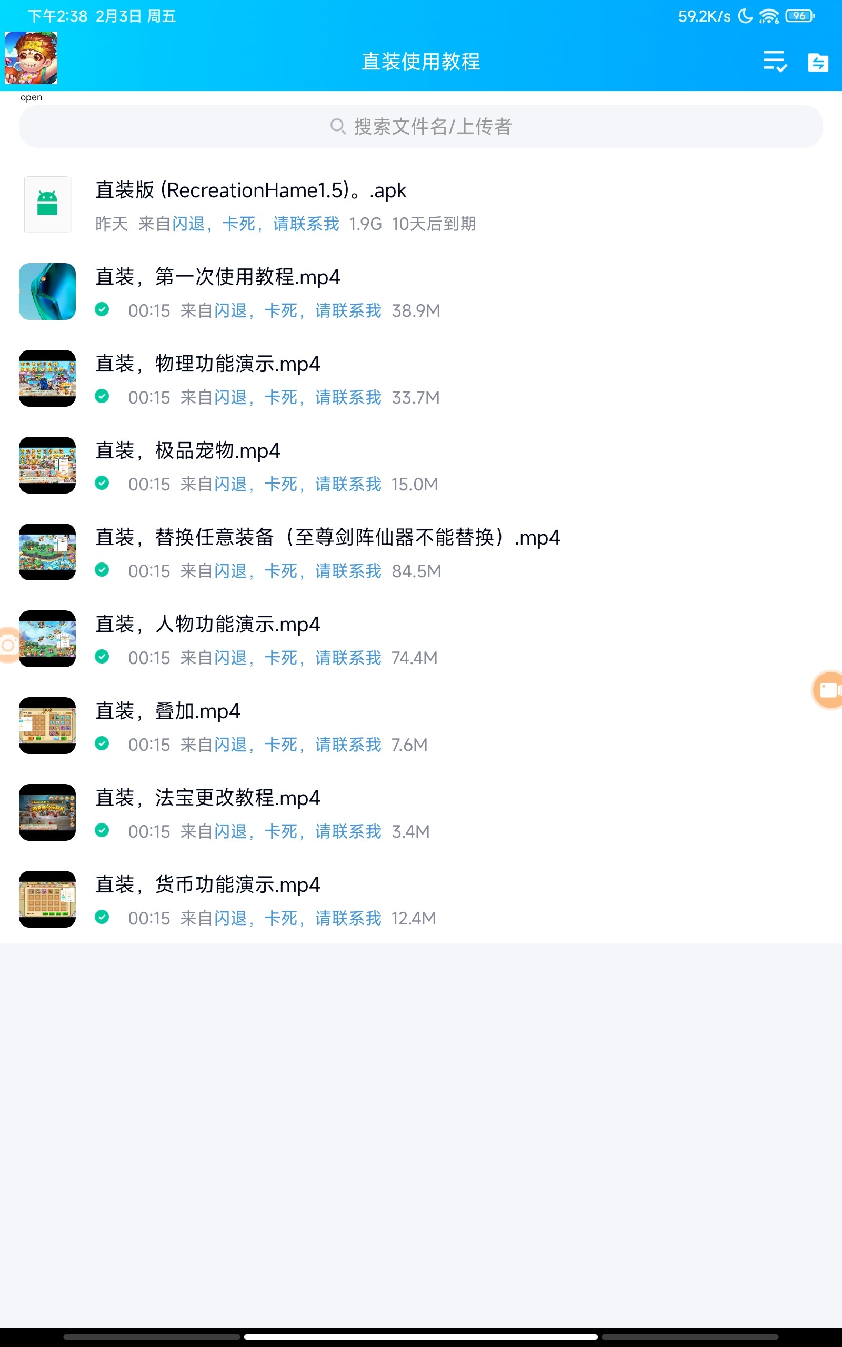Open 货币功能演示.mp4 file entry

point(421,899)
